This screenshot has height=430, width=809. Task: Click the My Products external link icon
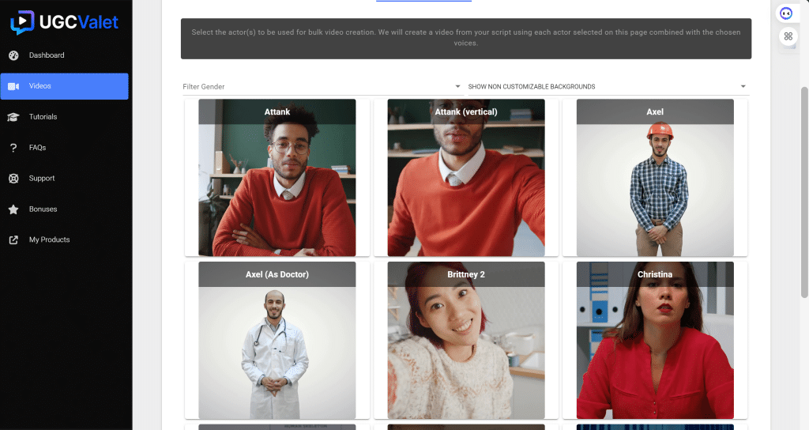(x=13, y=240)
